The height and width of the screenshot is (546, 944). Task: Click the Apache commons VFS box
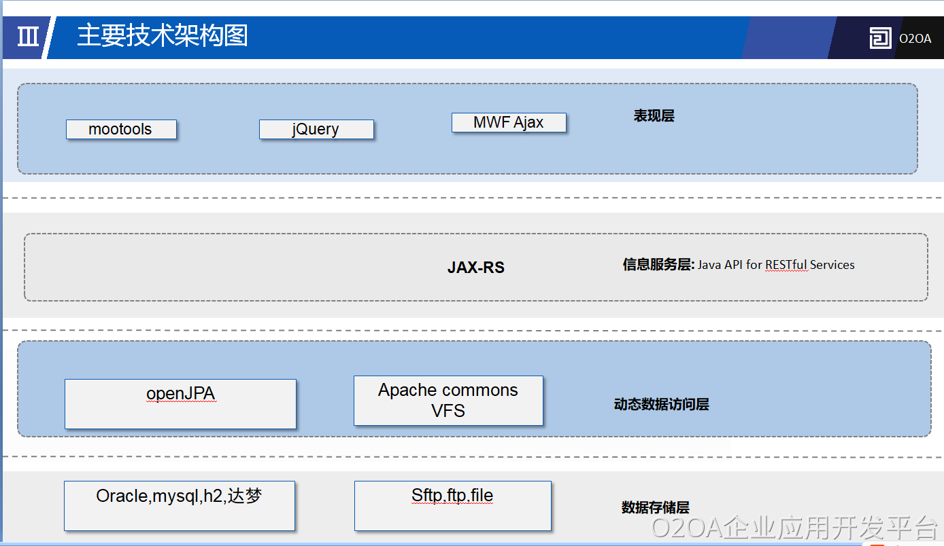[x=448, y=401]
